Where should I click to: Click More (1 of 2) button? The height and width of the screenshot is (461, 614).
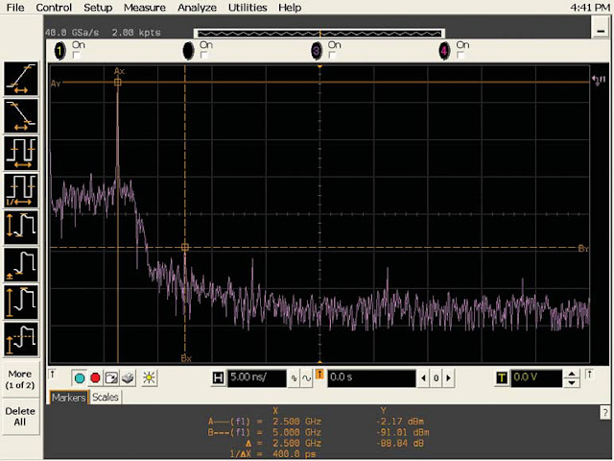point(20,379)
